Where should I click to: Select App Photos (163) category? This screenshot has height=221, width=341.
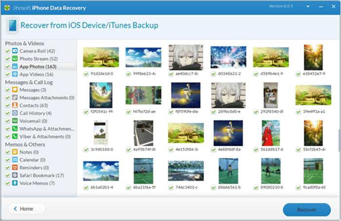(40, 67)
